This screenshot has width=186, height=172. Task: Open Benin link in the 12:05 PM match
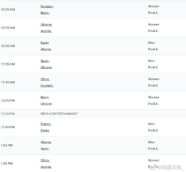(x=45, y=98)
